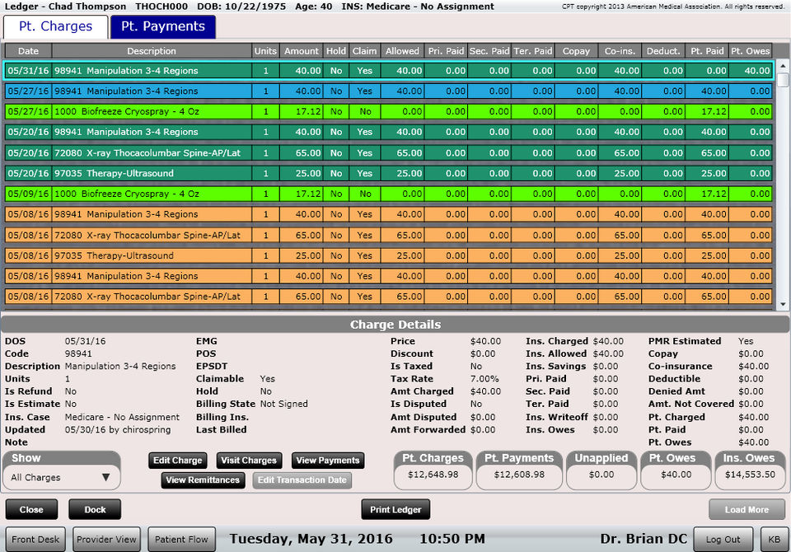
Task: Click the Date column header
Action: click(28, 51)
